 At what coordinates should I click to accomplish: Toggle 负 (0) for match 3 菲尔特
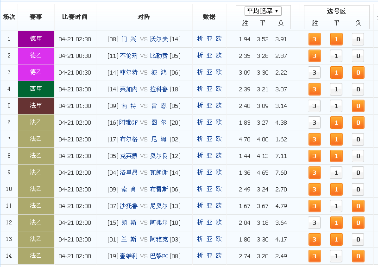click(x=358, y=72)
